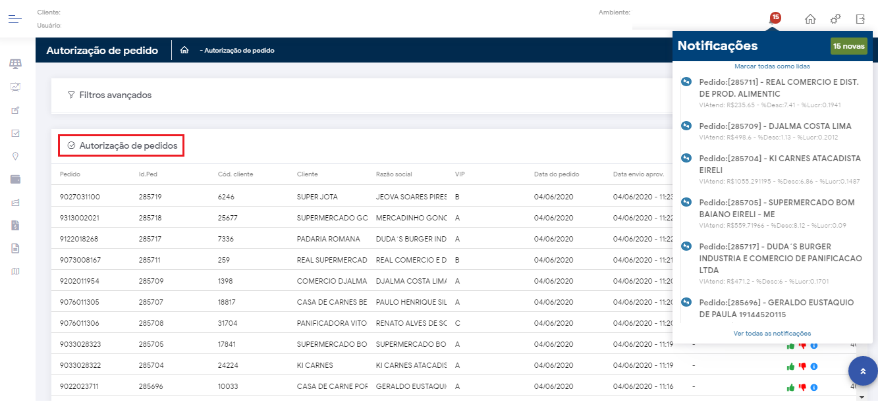Toggle the hamburger sidebar menu
The width and height of the screenshot is (880, 408).
click(x=15, y=18)
